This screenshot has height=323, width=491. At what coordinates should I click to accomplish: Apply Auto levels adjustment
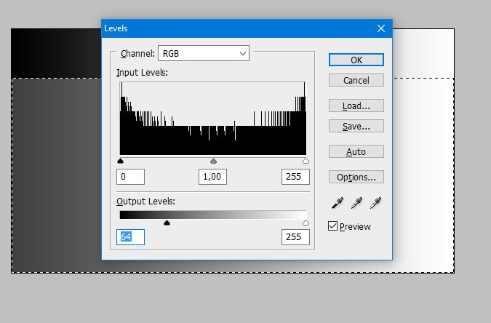[356, 151]
